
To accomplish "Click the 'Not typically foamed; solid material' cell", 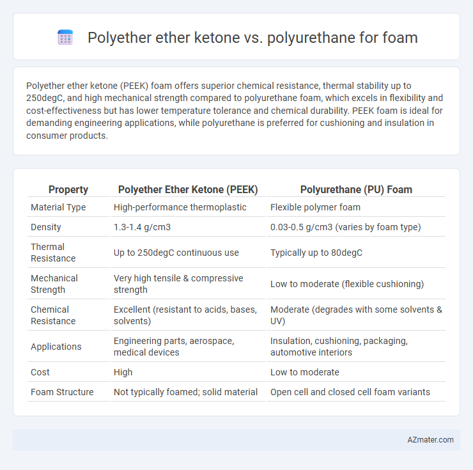I will (185, 392).
